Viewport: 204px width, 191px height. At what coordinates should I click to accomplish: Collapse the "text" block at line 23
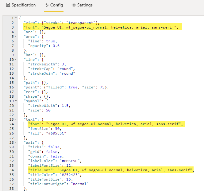16,119
